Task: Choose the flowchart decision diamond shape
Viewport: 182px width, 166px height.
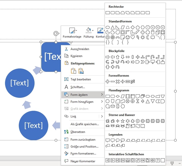Action: tap(118, 96)
